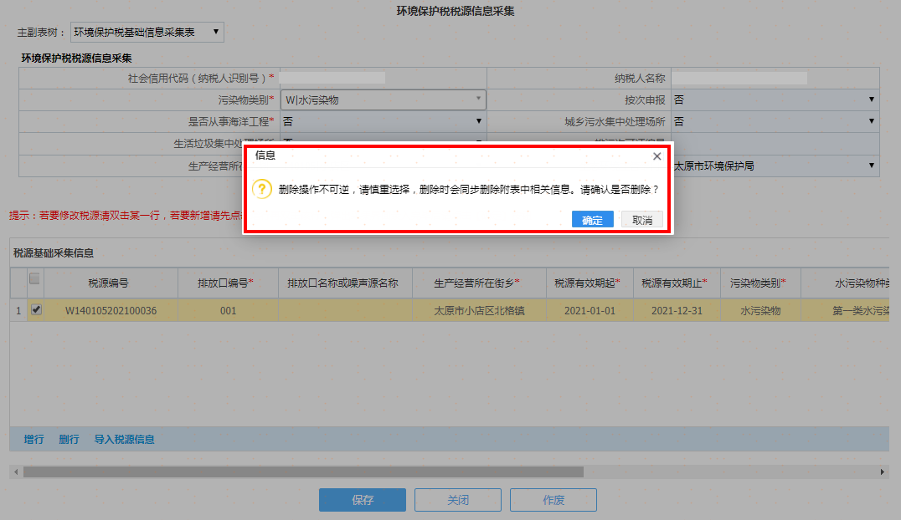
Task: Click the horizontal scrollbar thumb
Action: click(x=303, y=472)
